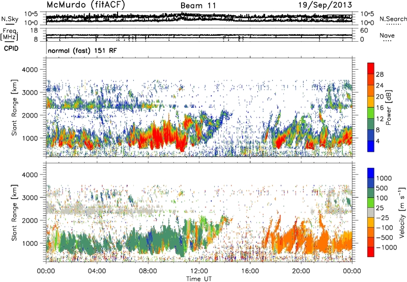
Task: Click the Velocity colorbar value 25
Action: click(x=380, y=208)
